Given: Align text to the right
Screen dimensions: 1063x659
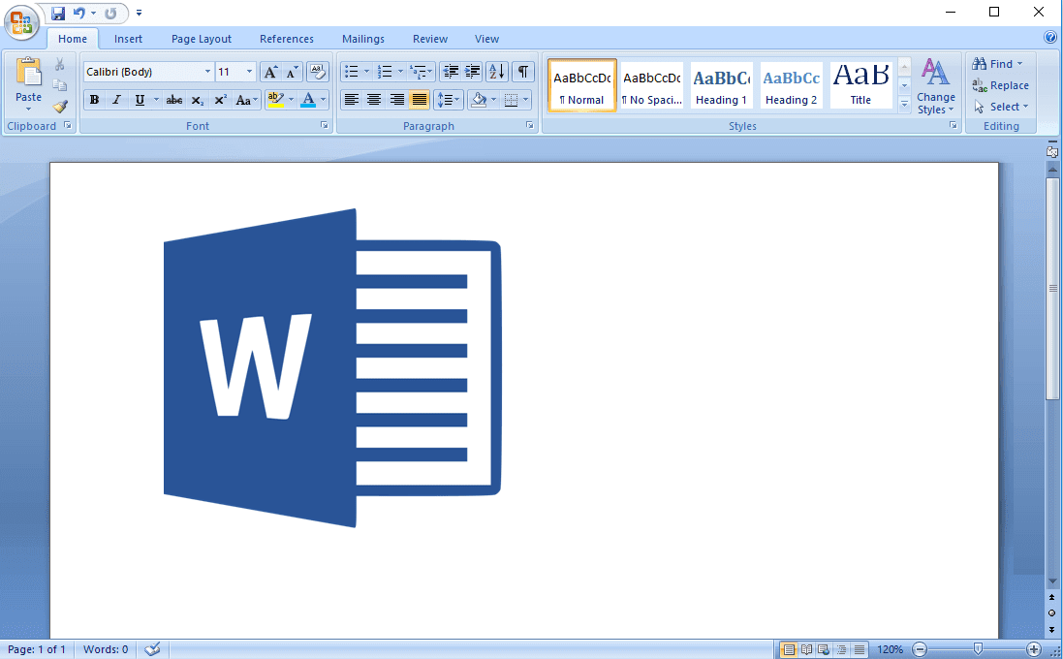Looking at the screenshot, I should pos(396,100).
